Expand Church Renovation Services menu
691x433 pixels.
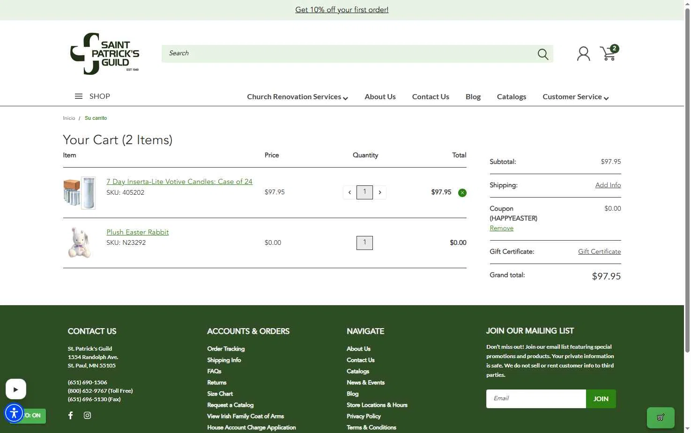[x=297, y=97]
